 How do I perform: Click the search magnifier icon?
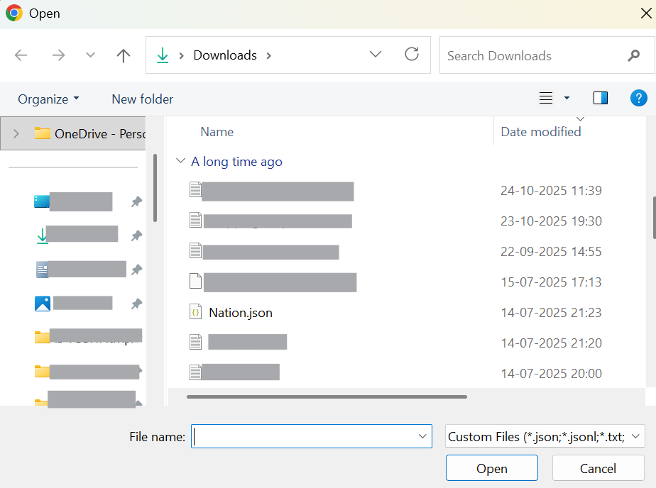[x=634, y=55]
